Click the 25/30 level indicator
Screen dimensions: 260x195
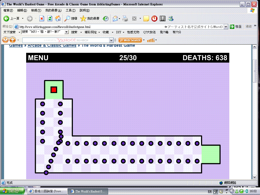128,58
